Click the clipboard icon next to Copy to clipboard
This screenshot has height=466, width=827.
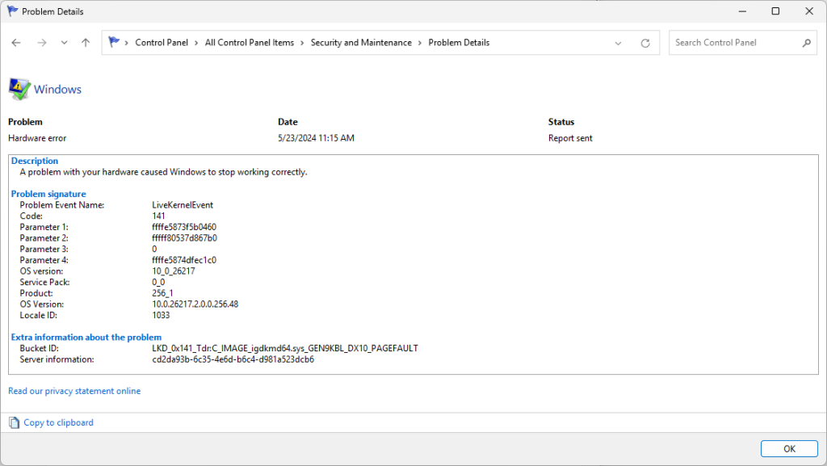(x=13, y=422)
